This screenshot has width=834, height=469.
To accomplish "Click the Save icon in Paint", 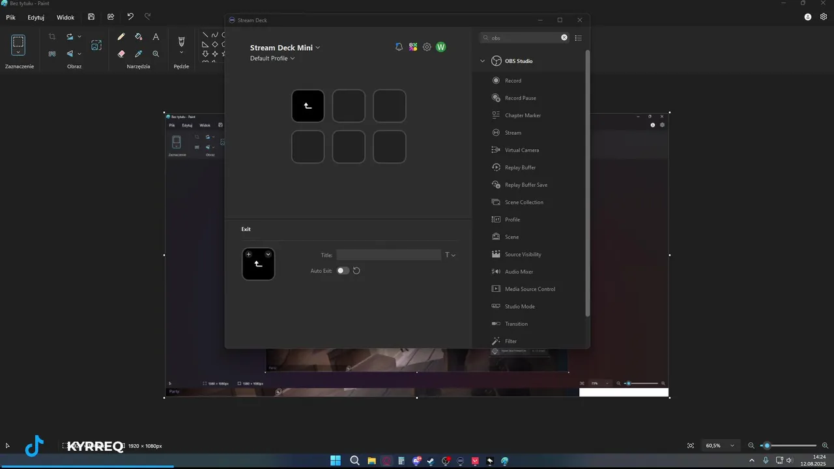I will (91, 17).
